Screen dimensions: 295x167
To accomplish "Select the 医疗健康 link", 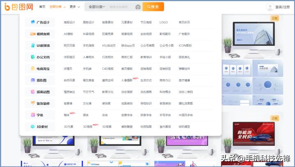I will coord(184,80).
